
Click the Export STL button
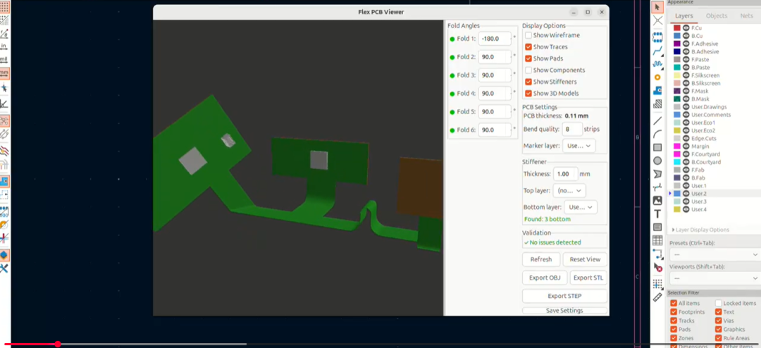tap(588, 278)
